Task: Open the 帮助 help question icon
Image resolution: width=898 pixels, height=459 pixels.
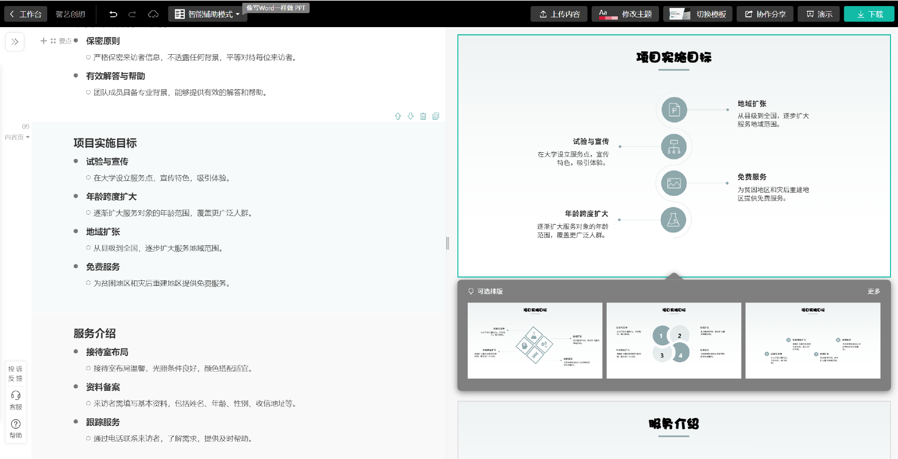Action: (x=15, y=428)
